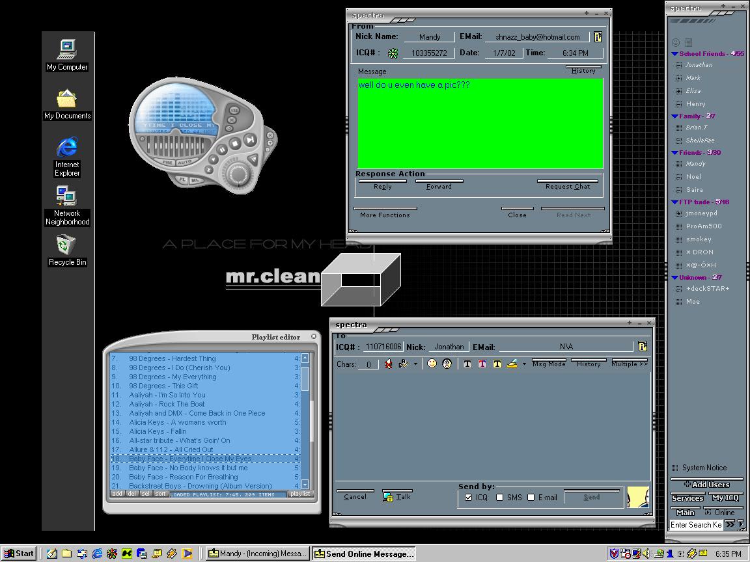Open the playlist add menu

[x=117, y=494]
